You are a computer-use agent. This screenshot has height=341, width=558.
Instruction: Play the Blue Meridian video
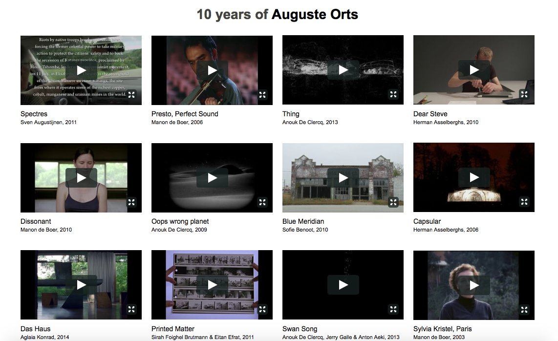tap(343, 178)
